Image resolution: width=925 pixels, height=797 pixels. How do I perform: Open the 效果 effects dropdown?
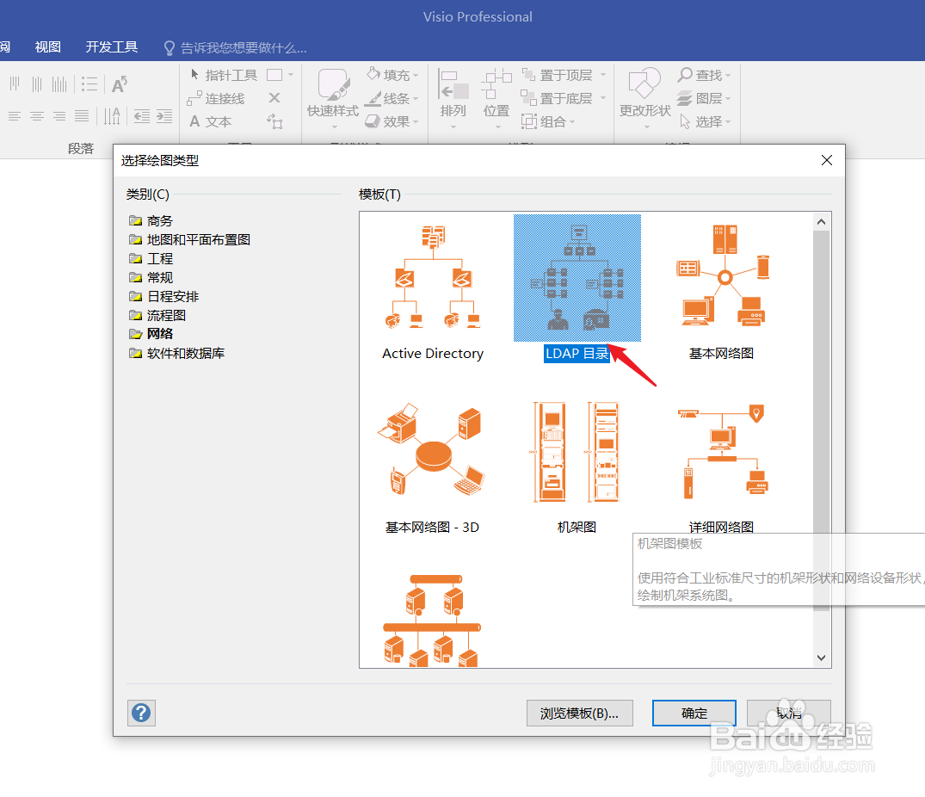(393, 121)
